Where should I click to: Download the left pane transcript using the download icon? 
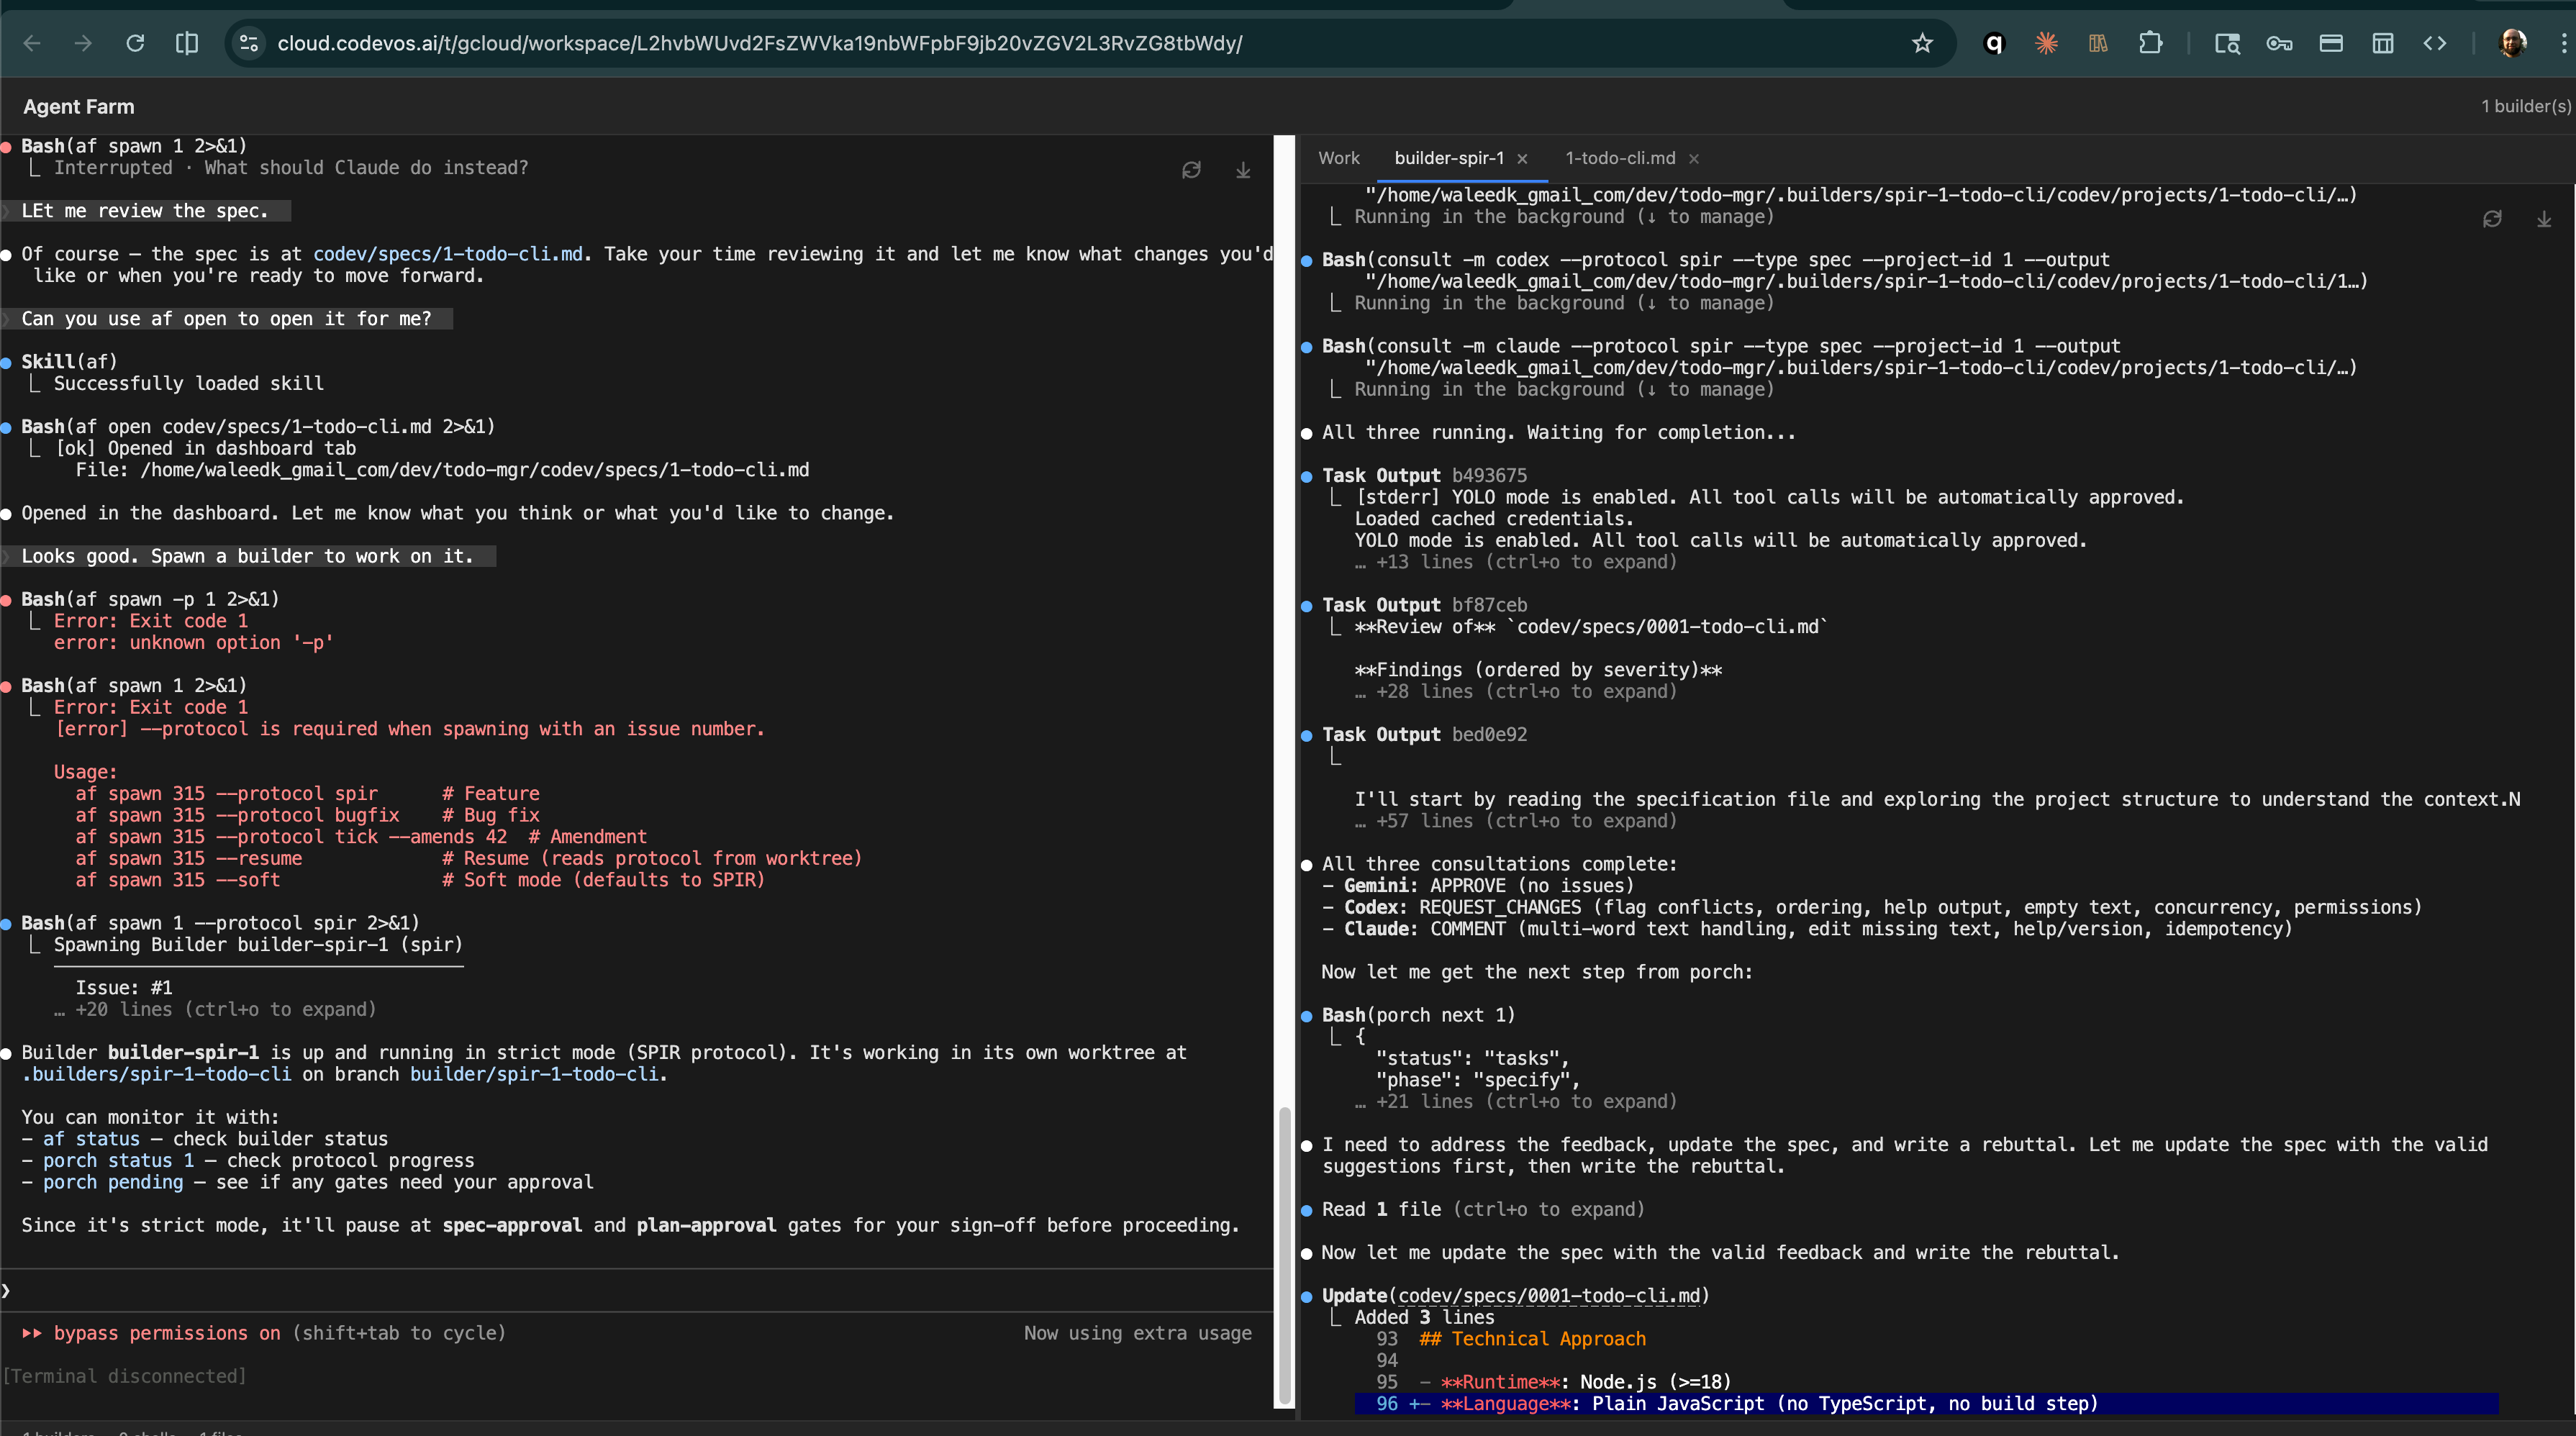coord(1243,170)
